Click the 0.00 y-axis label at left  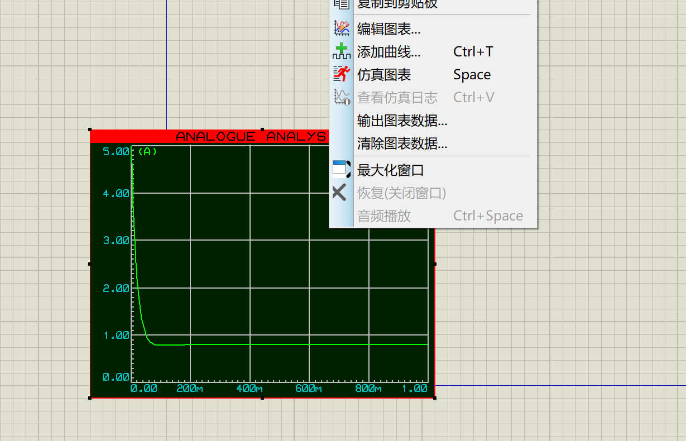pyautogui.click(x=116, y=377)
